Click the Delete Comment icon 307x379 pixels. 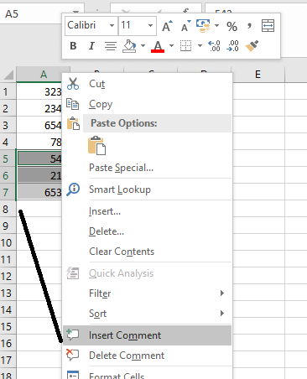point(73,355)
